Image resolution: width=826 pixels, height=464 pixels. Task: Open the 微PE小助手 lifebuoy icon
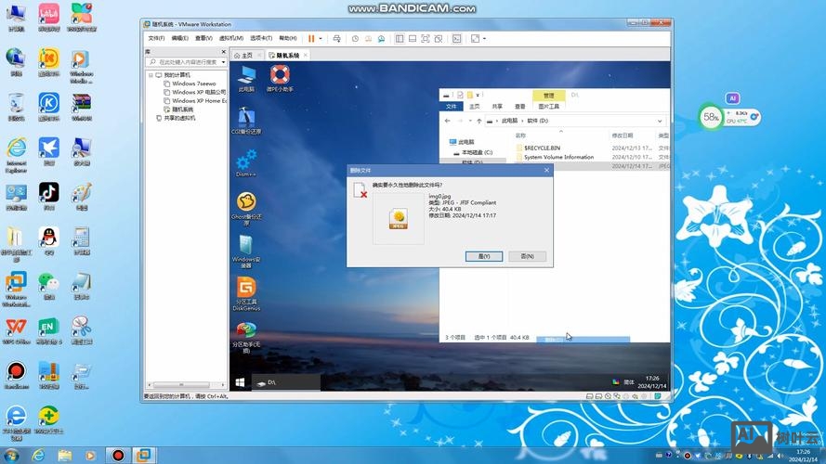pos(280,79)
